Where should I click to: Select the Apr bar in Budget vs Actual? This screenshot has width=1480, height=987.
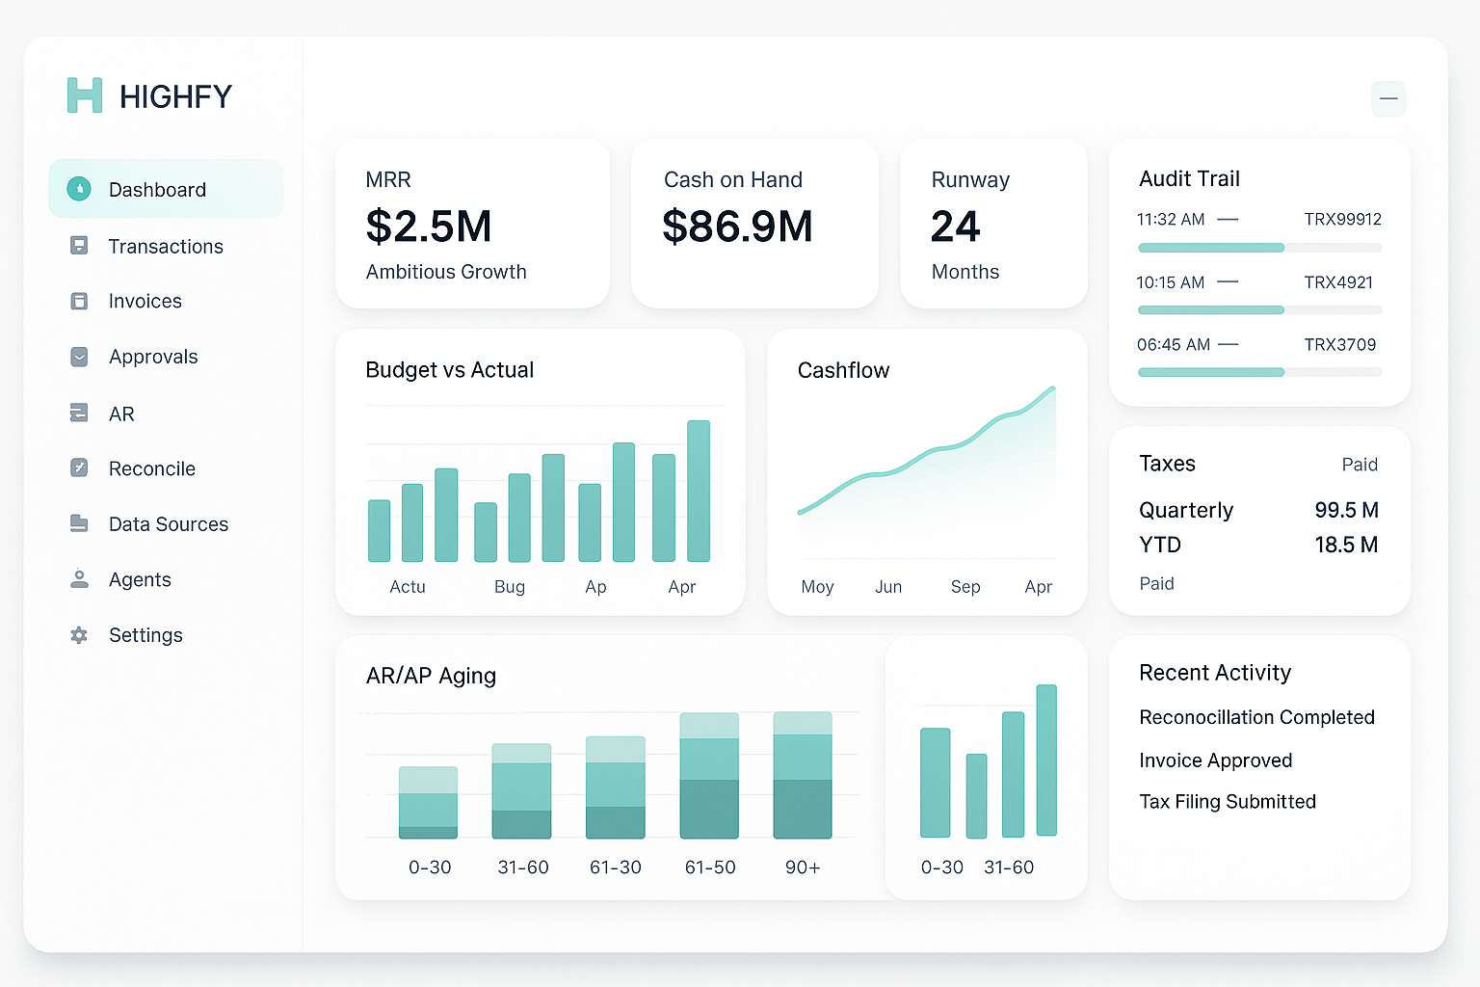pyautogui.click(x=699, y=492)
